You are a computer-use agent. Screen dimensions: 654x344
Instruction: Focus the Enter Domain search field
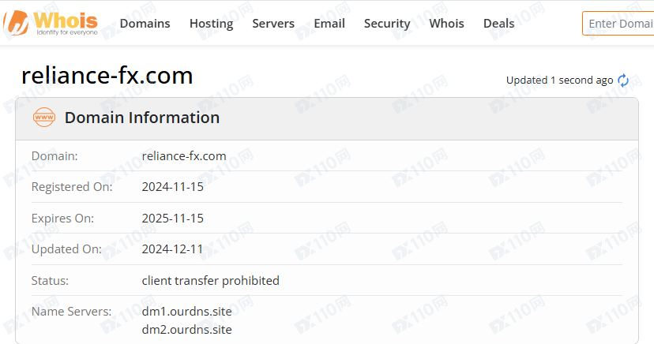[x=618, y=24]
